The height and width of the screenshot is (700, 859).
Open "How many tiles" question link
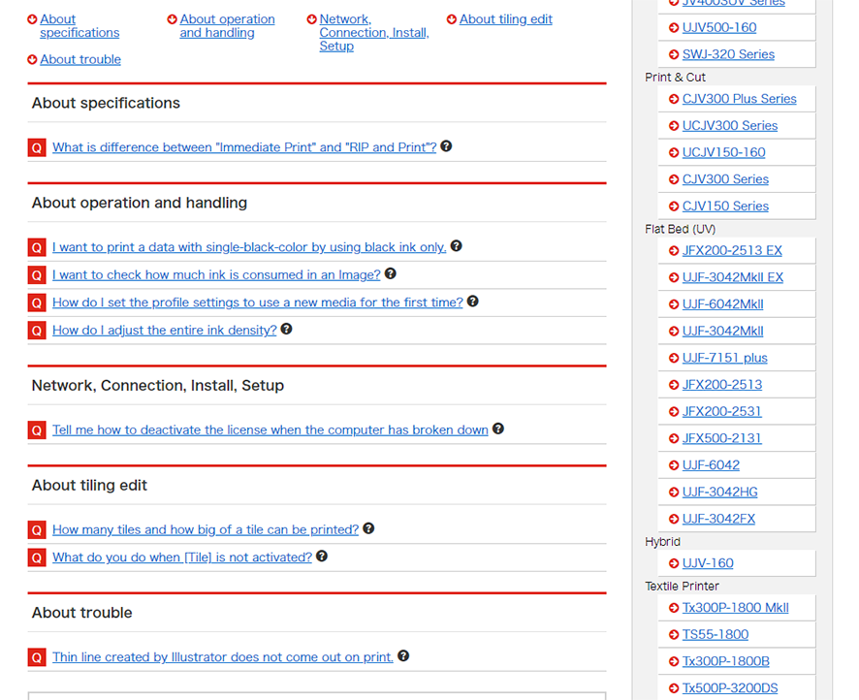(206, 529)
